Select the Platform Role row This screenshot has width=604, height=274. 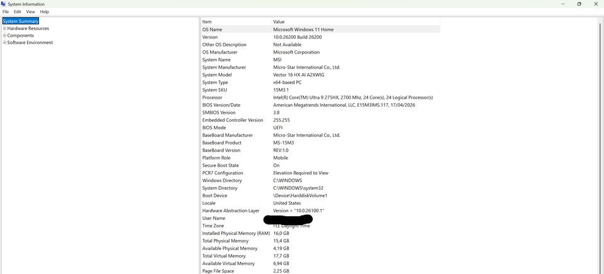(320, 158)
